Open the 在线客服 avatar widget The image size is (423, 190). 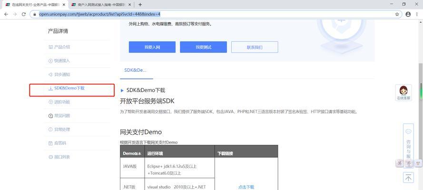point(403,93)
